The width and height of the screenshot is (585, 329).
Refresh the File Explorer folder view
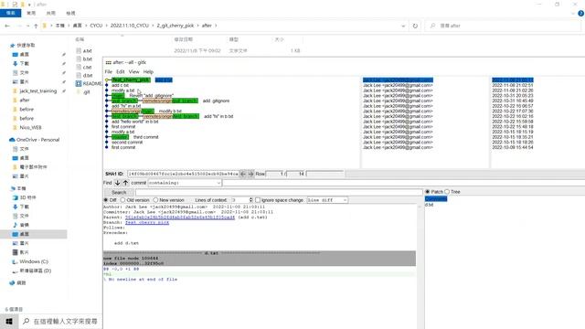pyautogui.click(x=415, y=26)
